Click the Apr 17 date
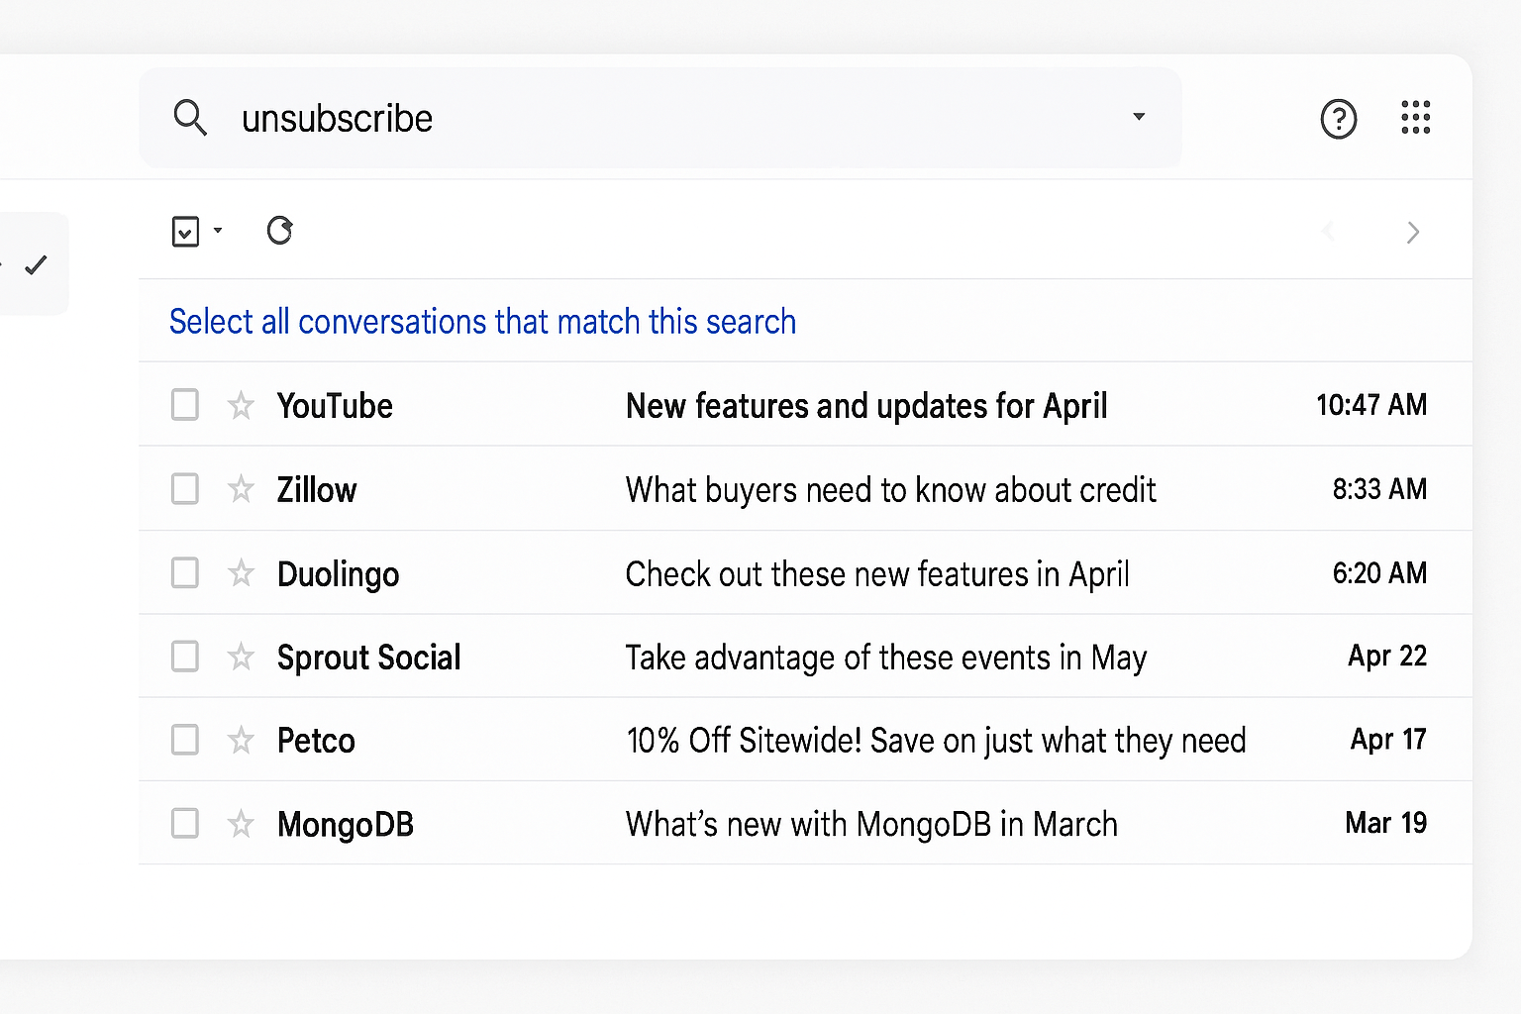The width and height of the screenshot is (1521, 1014). (1388, 740)
